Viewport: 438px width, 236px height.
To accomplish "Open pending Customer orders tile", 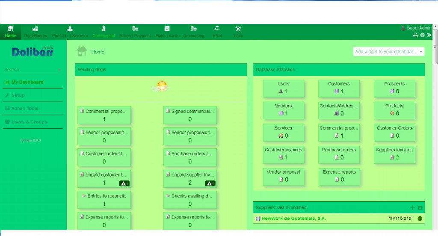I will point(104,157).
